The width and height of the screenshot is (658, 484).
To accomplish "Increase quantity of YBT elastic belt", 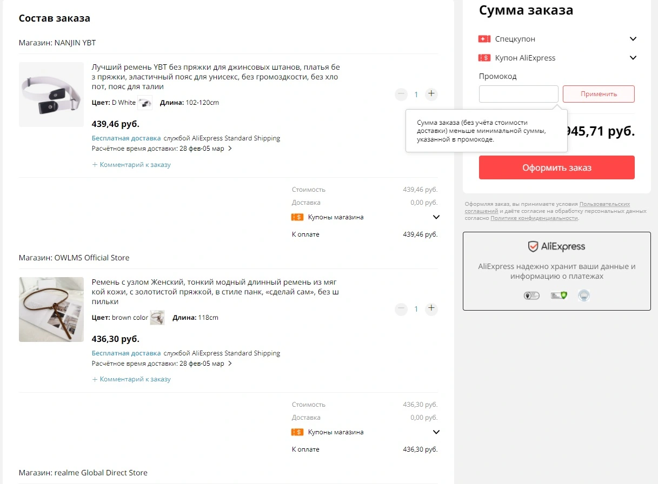I will click(x=431, y=94).
